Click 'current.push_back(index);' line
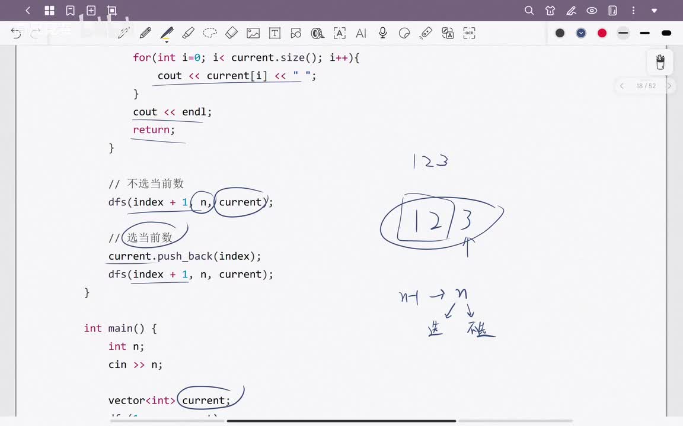683x426 pixels. (185, 256)
